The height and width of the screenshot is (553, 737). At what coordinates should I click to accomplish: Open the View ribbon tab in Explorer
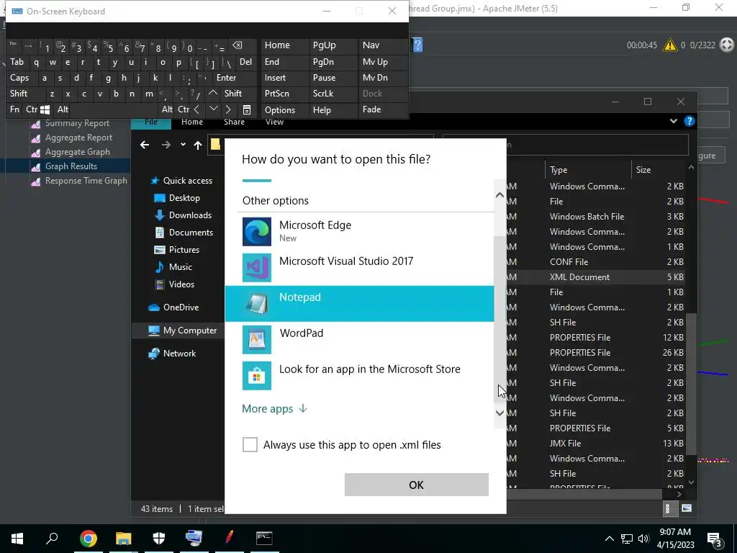[x=274, y=122]
